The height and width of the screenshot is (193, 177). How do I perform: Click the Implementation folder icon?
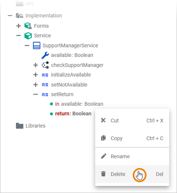20,16
